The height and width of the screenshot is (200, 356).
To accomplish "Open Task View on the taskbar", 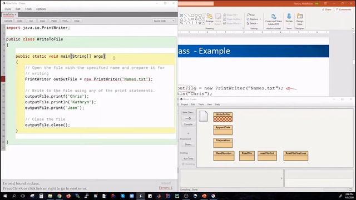I will pyautogui.click(x=23, y=196).
